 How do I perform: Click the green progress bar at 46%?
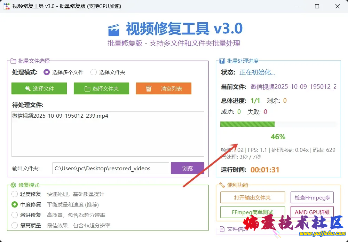(x=247, y=124)
